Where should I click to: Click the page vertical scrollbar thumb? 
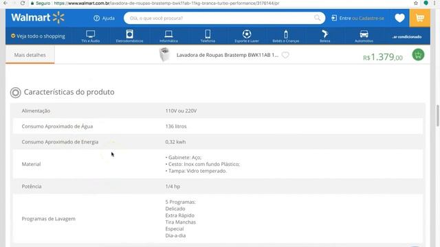tap(437, 116)
